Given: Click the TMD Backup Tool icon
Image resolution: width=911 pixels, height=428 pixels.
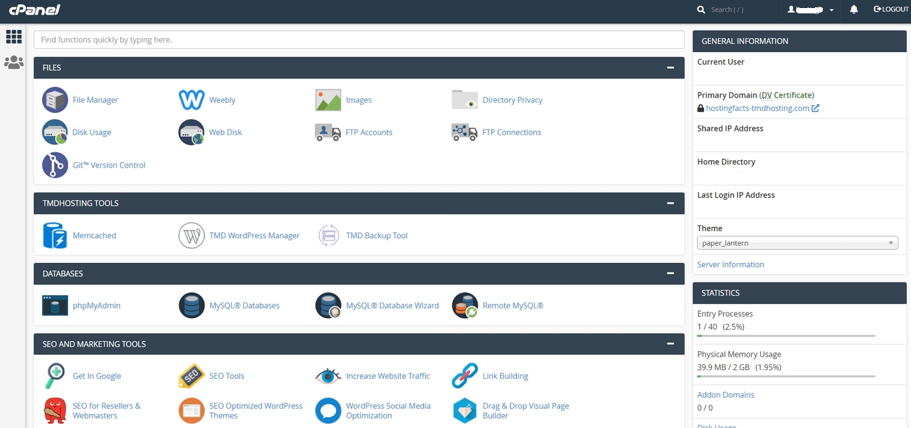Looking at the screenshot, I should 328,236.
